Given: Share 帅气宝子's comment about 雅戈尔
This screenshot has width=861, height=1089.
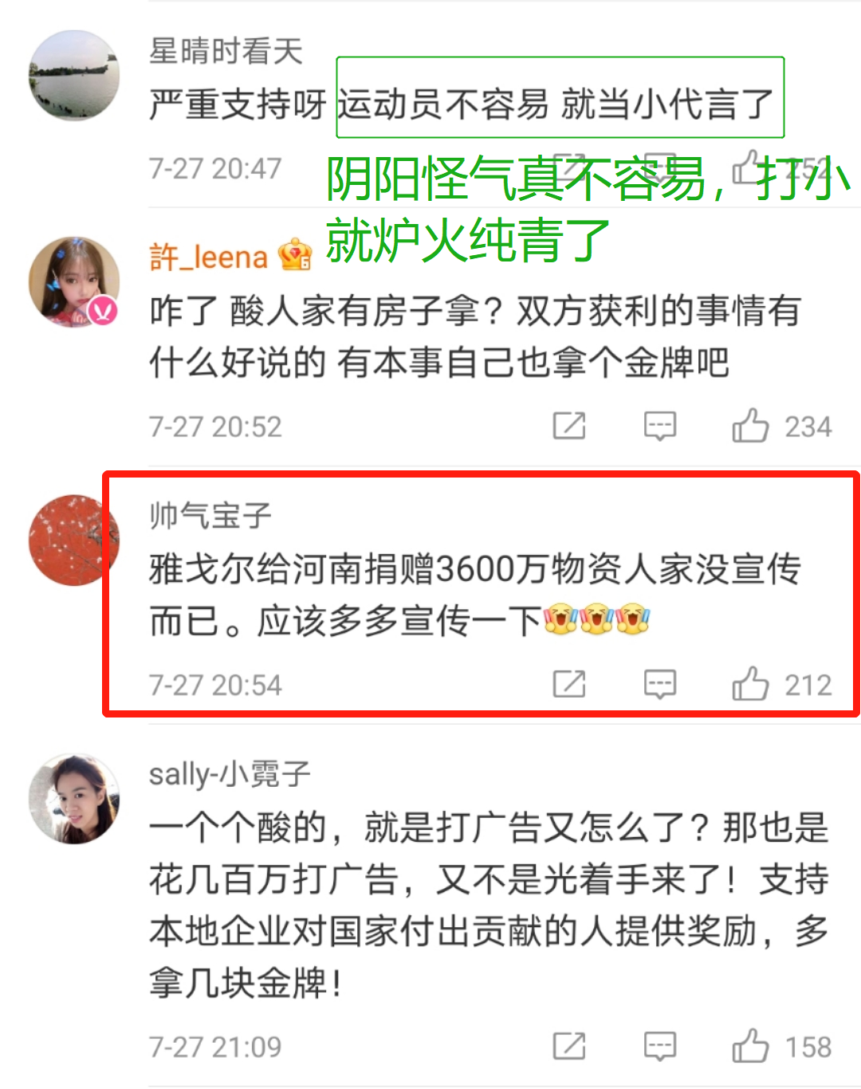Looking at the screenshot, I should click(x=569, y=684).
